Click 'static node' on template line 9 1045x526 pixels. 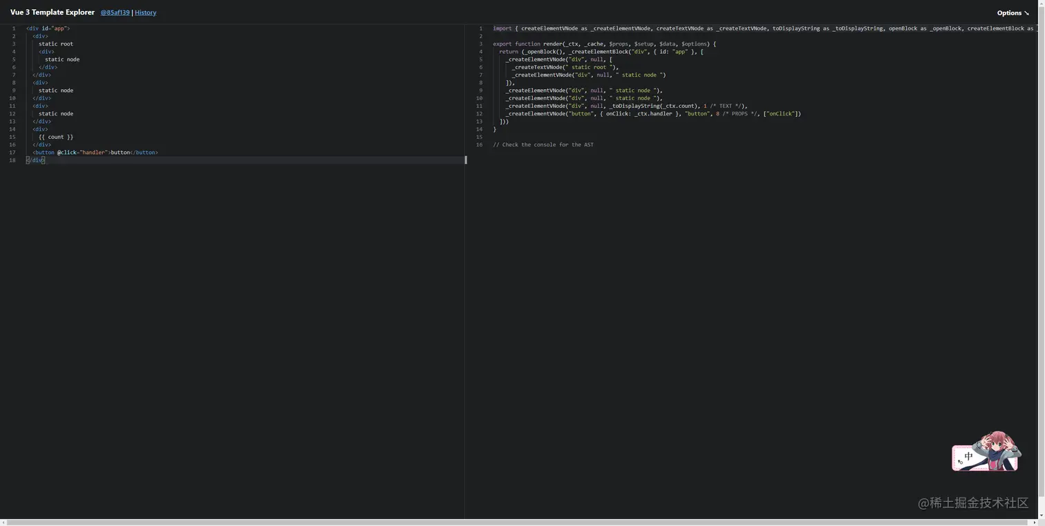pos(56,91)
